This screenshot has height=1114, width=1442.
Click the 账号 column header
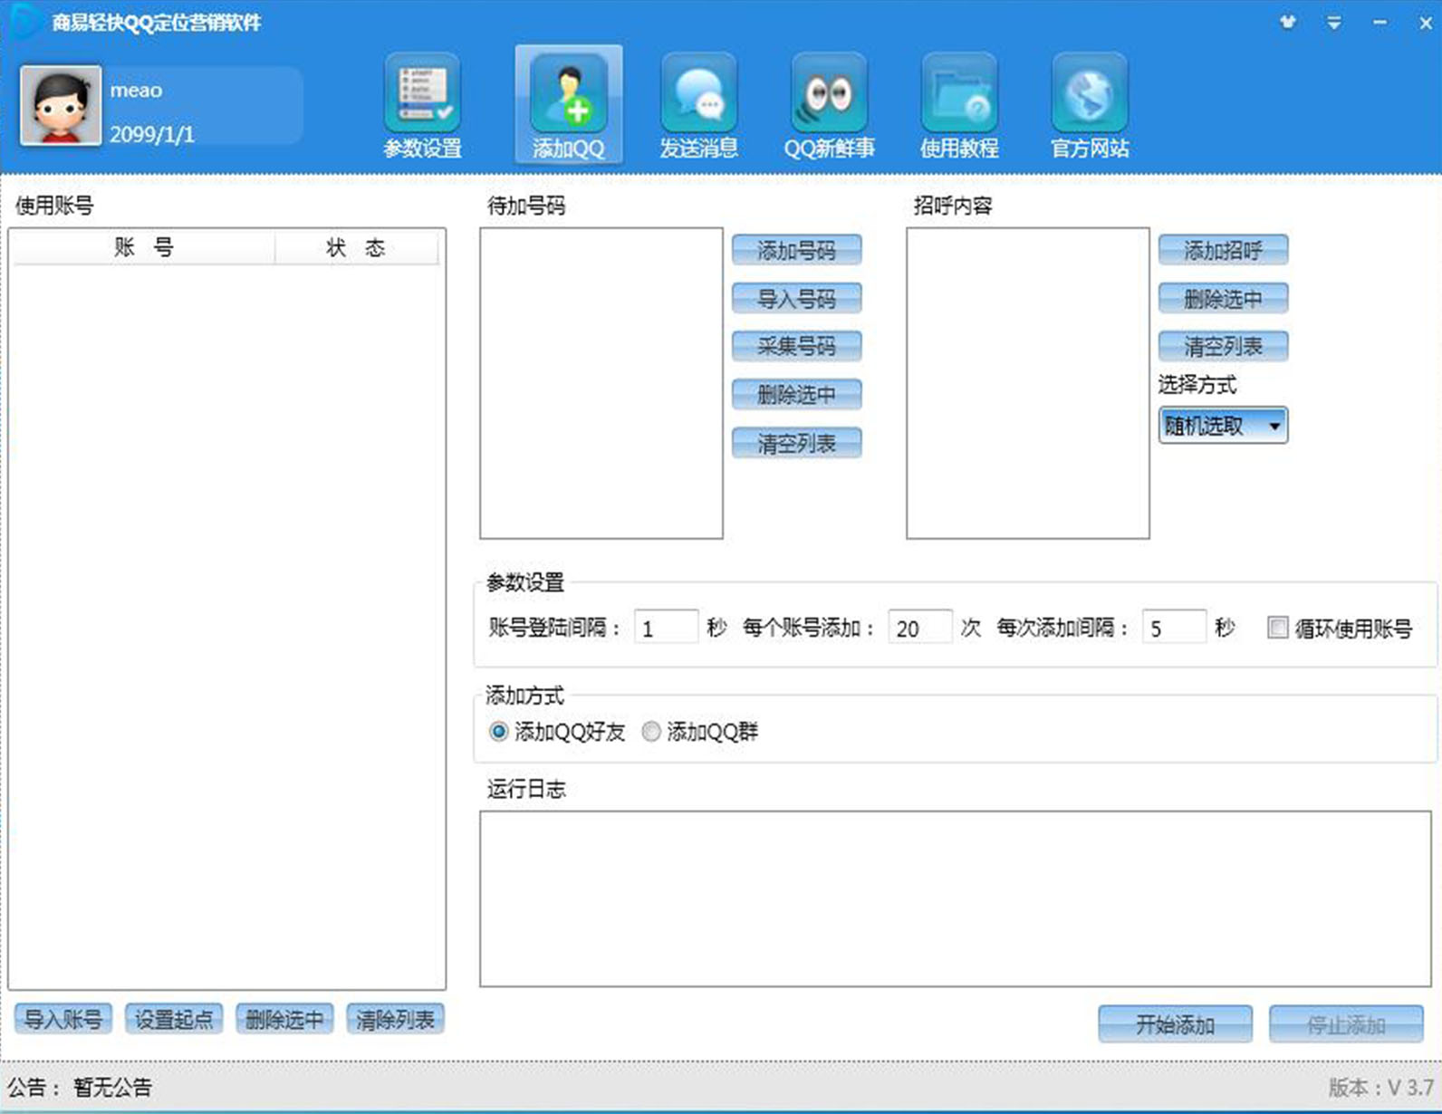[143, 247]
